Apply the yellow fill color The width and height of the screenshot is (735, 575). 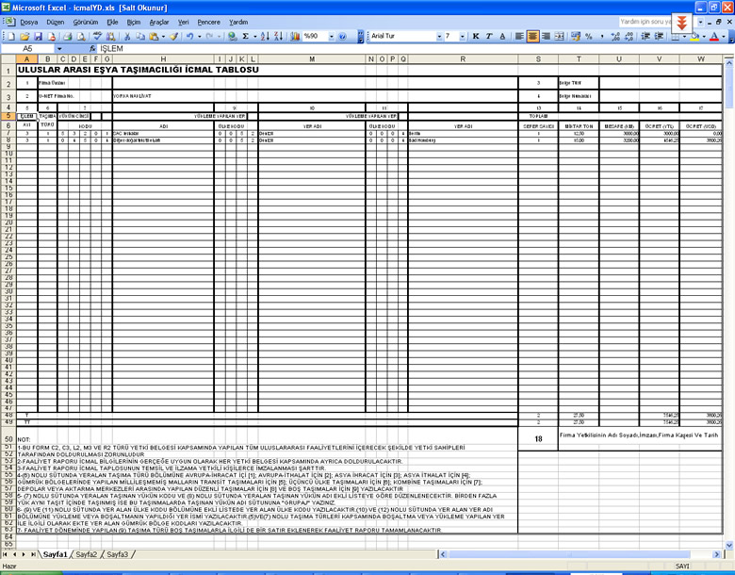[x=695, y=36]
